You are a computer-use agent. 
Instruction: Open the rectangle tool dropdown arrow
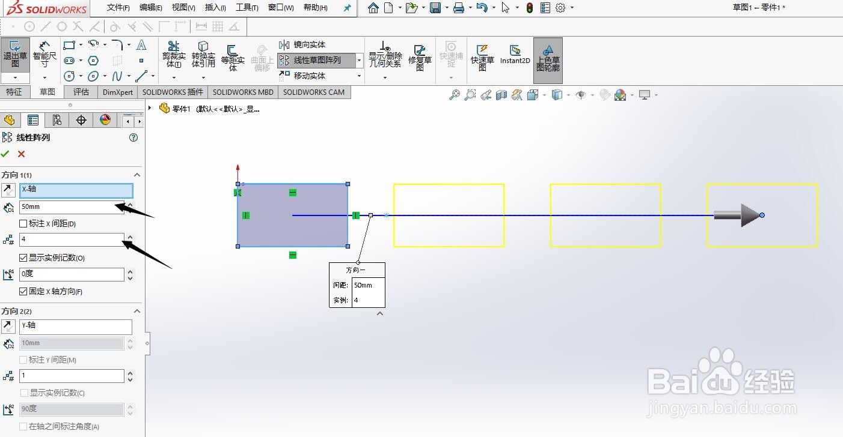81,45
